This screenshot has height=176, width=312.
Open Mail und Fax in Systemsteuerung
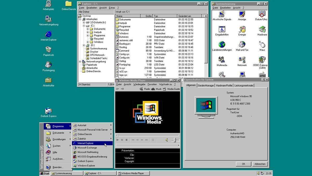pyautogui.click(x=242, y=46)
